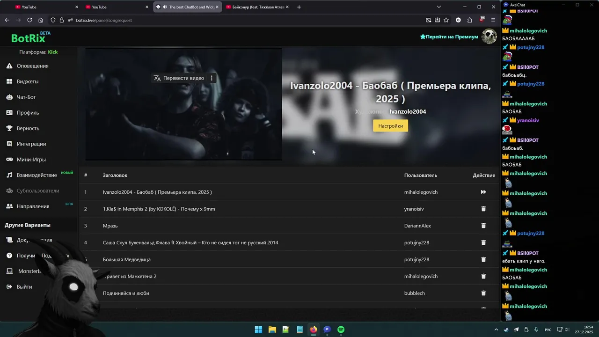Click the Пользователь column header
This screenshot has width=599, height=337.
[x=421, y=175]
